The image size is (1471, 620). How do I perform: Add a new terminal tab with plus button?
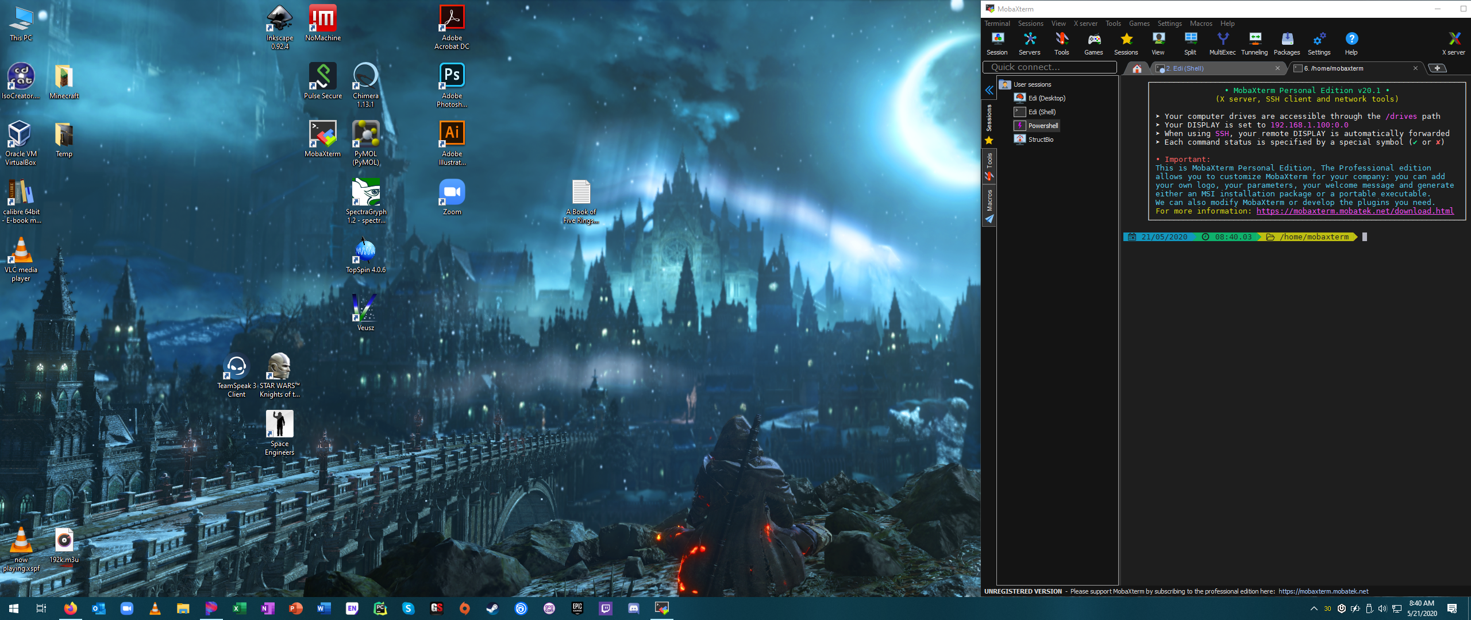coord(1437,68)
